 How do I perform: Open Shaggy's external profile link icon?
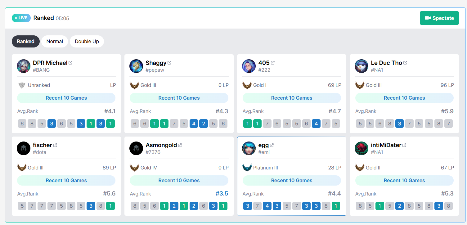[169, 63]
